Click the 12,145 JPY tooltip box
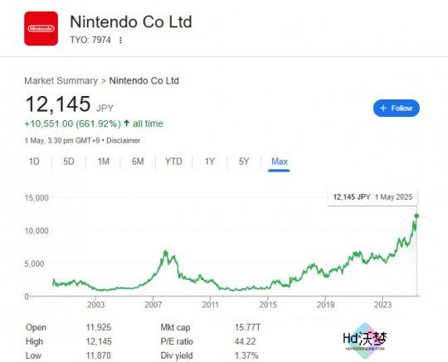This screenshot has width=448, height=362. coord(373,197)
